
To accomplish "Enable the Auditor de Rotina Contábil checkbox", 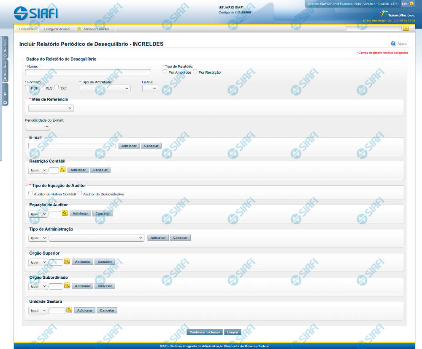I will tap(30, 193).
